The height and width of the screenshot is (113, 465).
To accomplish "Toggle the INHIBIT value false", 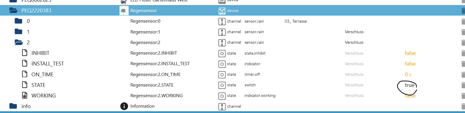I will point(410,53).
